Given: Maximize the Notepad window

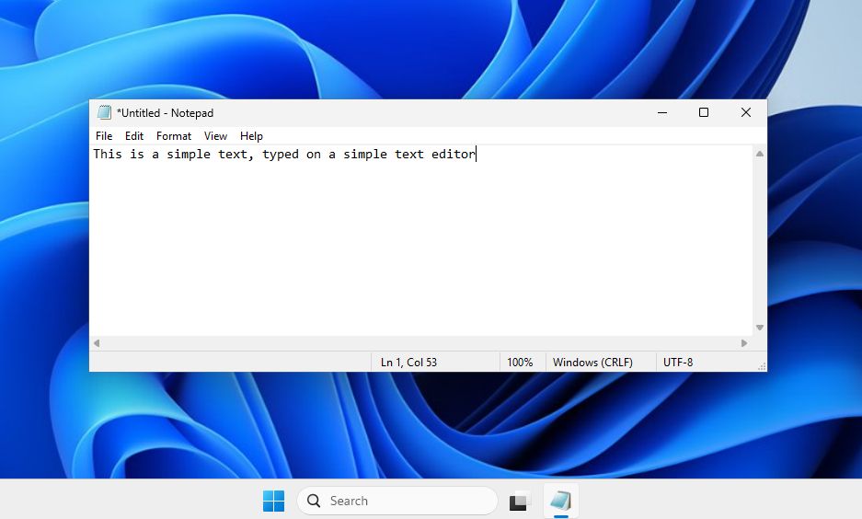Looking at the screenshot, I should pos(704,112).
